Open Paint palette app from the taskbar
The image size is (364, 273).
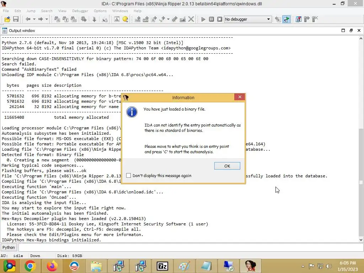tap(184, 266)
